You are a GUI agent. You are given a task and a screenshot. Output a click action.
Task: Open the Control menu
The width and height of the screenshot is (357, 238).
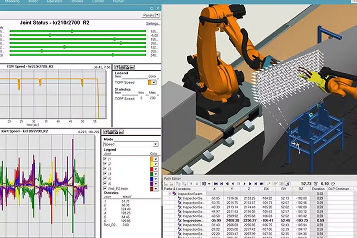point(98,2)
